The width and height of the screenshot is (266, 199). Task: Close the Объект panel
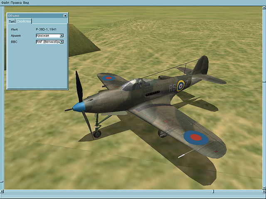tap(65, 16)
